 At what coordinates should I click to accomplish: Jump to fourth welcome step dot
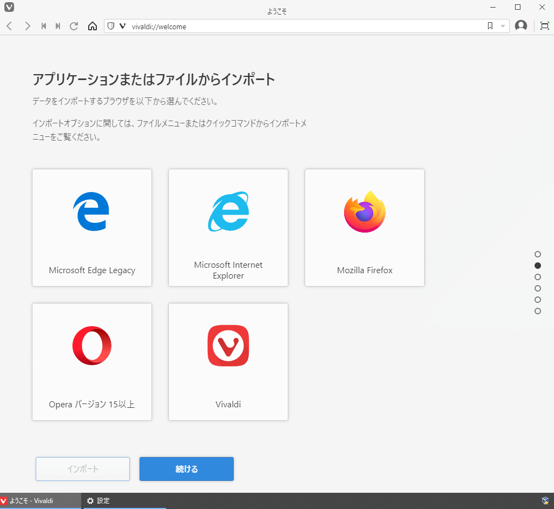click(538, 288)
